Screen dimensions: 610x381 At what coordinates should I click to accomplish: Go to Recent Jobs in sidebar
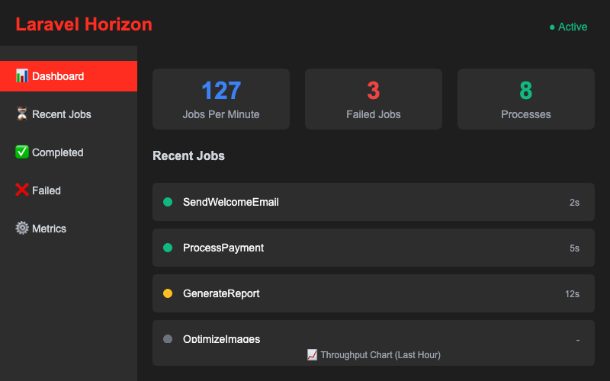69,114
